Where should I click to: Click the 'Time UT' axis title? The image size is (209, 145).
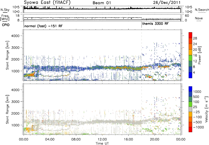click(x=102, y=143)
